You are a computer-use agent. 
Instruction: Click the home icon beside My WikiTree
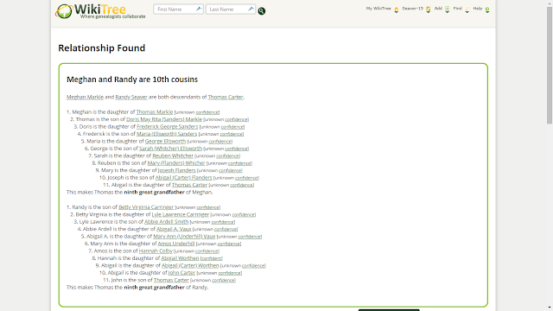(397, 10)
